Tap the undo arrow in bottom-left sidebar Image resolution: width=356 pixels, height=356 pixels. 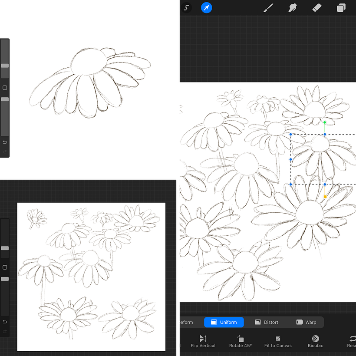coord(5,322)
